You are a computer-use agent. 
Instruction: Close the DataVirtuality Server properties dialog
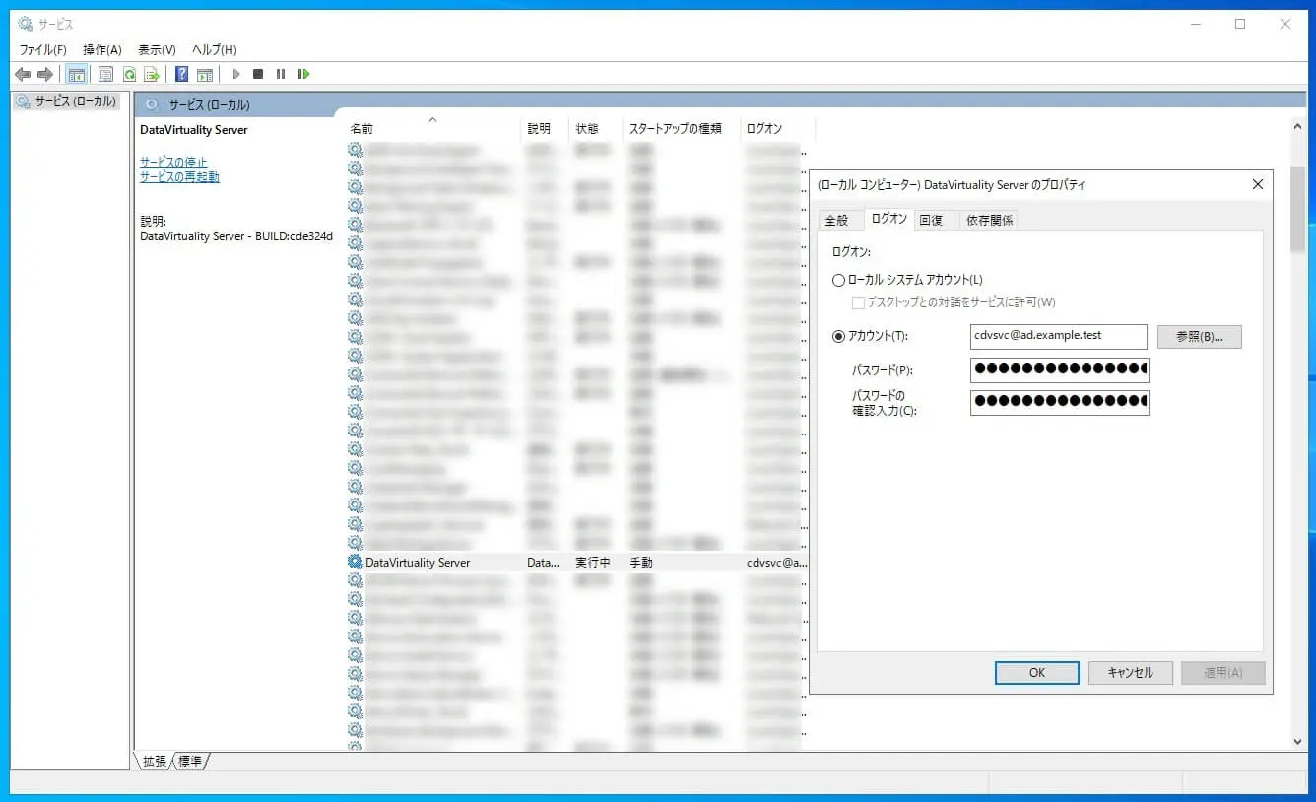[x=1257, y=184]
